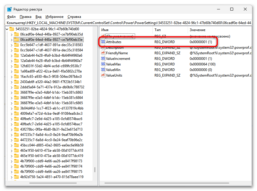This screenshot has height=191, width=257.
Task: Click folder icon of 45bcc044-d885-43e2-8605-ee0ec6e96b59
Action: 16,145
